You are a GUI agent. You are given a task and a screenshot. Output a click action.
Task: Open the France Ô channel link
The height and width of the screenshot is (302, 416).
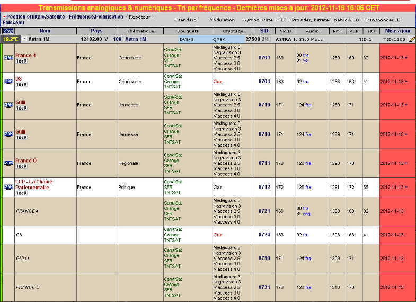pyautogui.click(x=26, y=161)
